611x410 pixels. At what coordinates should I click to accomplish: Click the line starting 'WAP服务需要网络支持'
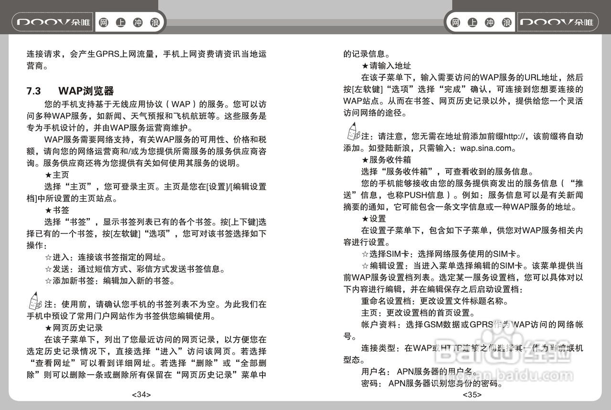(x=155, y=139)
